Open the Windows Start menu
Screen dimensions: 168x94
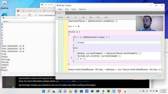pos(44,91)
